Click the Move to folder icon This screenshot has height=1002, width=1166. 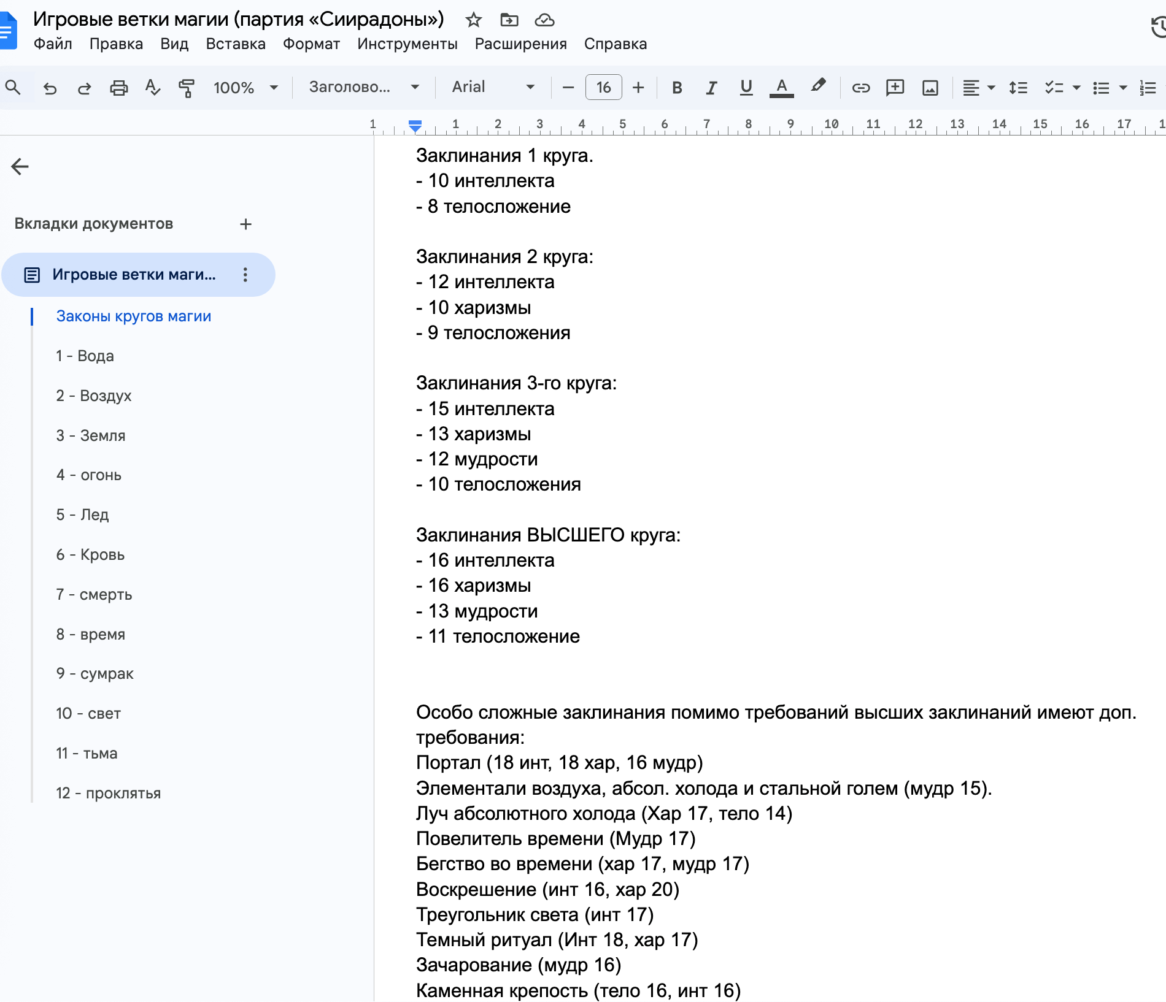point(509,20)
